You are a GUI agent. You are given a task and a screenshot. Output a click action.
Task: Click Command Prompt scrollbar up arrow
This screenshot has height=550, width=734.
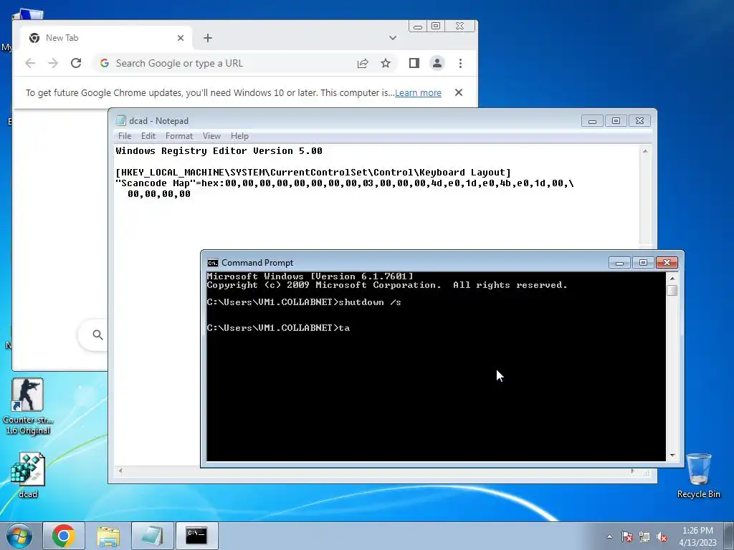pyautogui.click(x=672, y=279)
